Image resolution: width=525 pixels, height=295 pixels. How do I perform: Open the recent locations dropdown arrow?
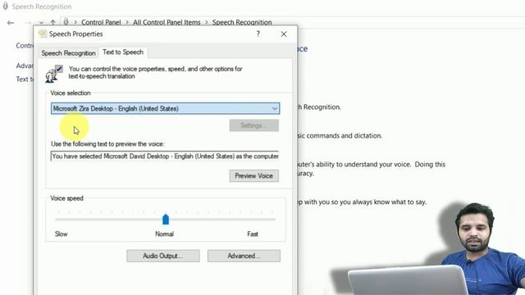tap(41, 23)
